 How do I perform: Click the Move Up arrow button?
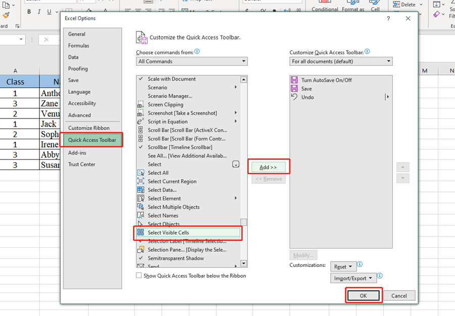coord(403,167)
